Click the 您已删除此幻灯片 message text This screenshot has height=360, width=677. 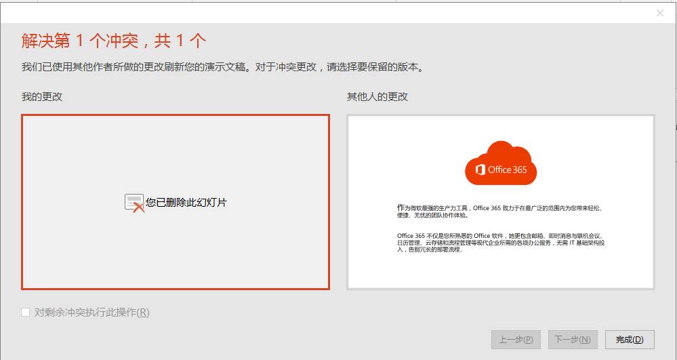point(186,202)
